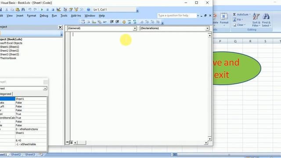Viewport: 281px width, 158px height.
Task: Open the Window menu
Action: [x=90, y=16]
